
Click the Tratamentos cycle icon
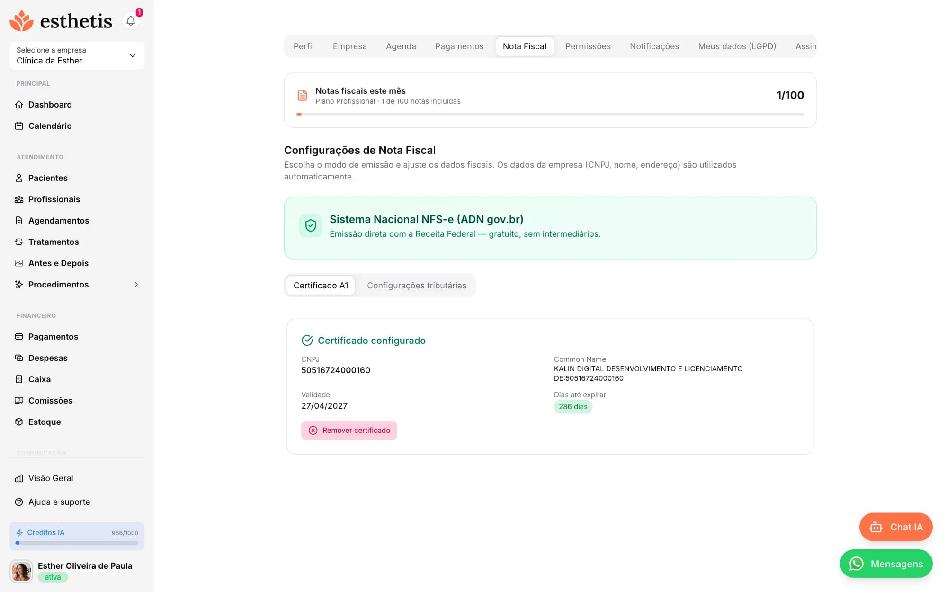coord(19,242)
